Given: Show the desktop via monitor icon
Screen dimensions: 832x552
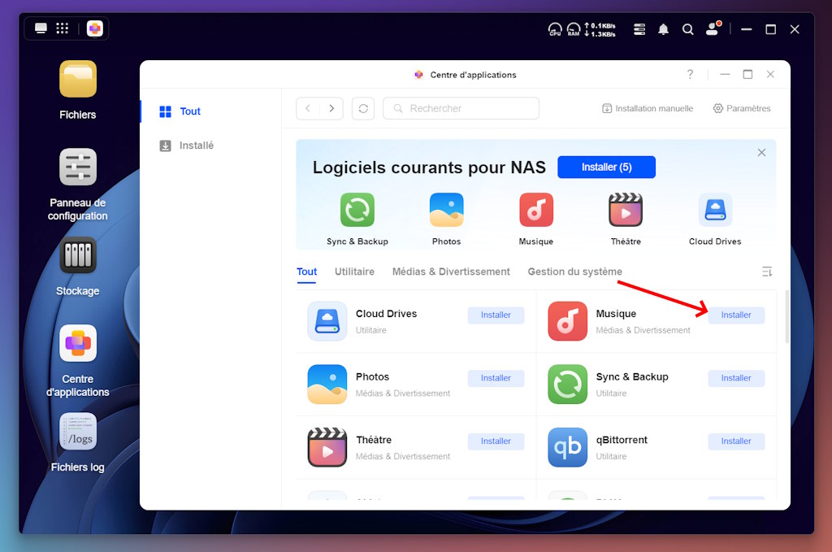Looking at the screenshot, I should [x=41, y=28].
